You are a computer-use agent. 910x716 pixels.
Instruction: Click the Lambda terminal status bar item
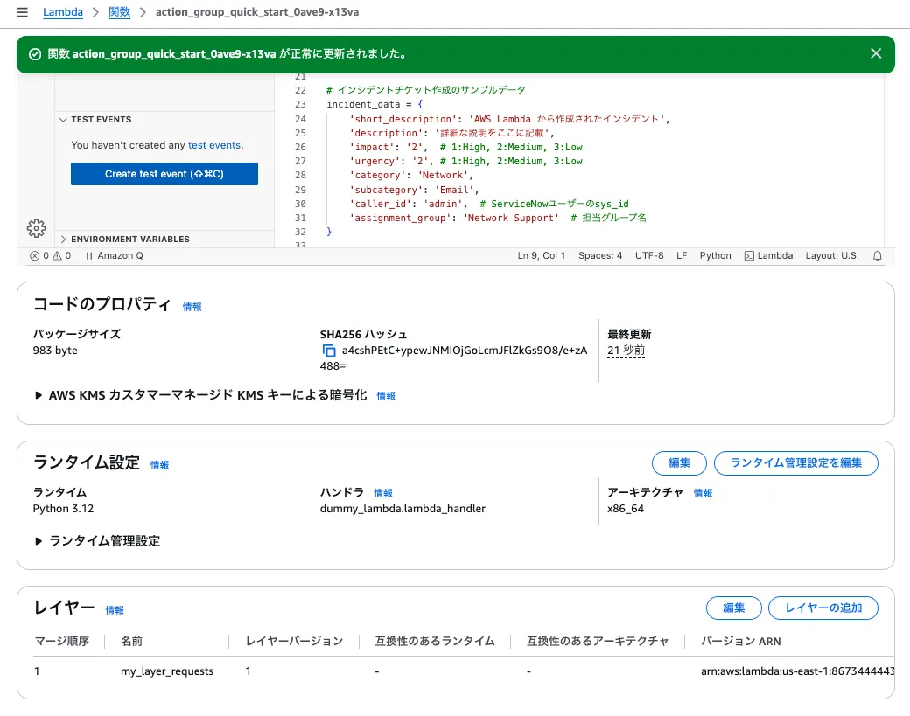tap(768, 255)
